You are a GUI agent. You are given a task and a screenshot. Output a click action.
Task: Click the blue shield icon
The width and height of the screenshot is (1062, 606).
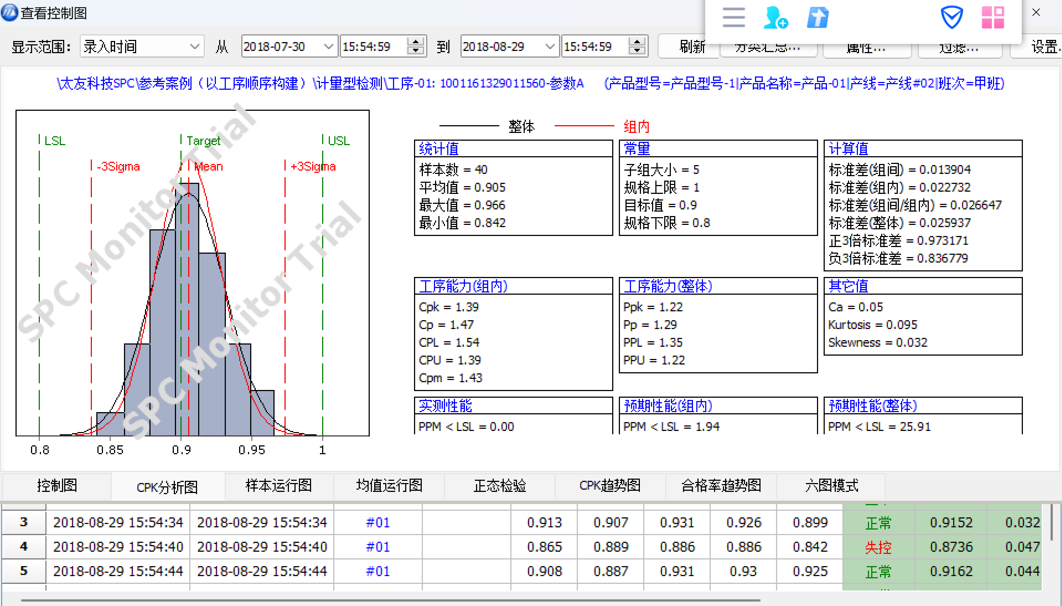951,17
